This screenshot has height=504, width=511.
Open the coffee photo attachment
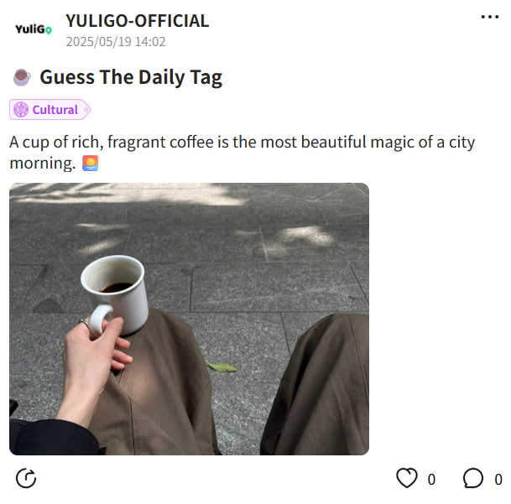pyautogui.click(x=189, y=319)
